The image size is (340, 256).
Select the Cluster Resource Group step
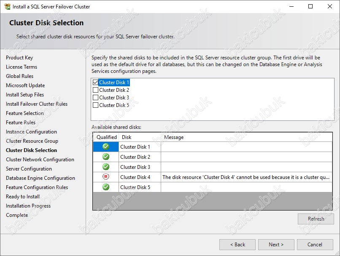click(x=32, y=141)
